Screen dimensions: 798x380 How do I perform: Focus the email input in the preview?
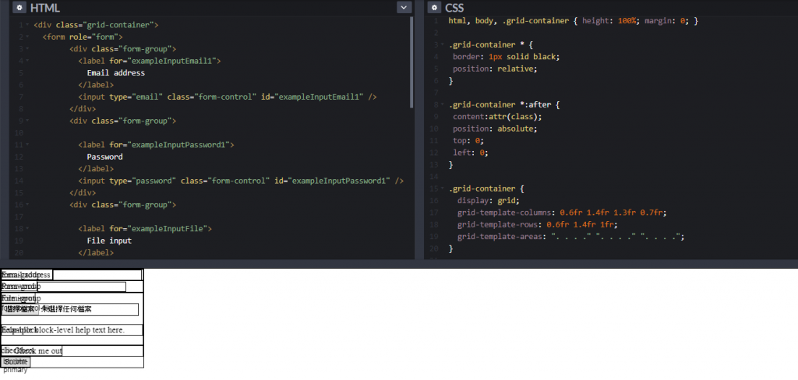click(x=97, y=275)
